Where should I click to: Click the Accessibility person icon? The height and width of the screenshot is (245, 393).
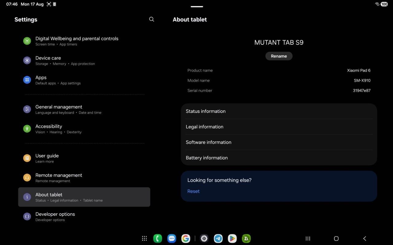pyautogui.click(x=27, y=129)
